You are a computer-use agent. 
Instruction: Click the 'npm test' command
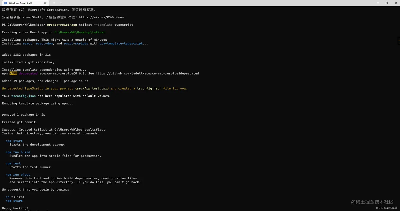[13, 163]
